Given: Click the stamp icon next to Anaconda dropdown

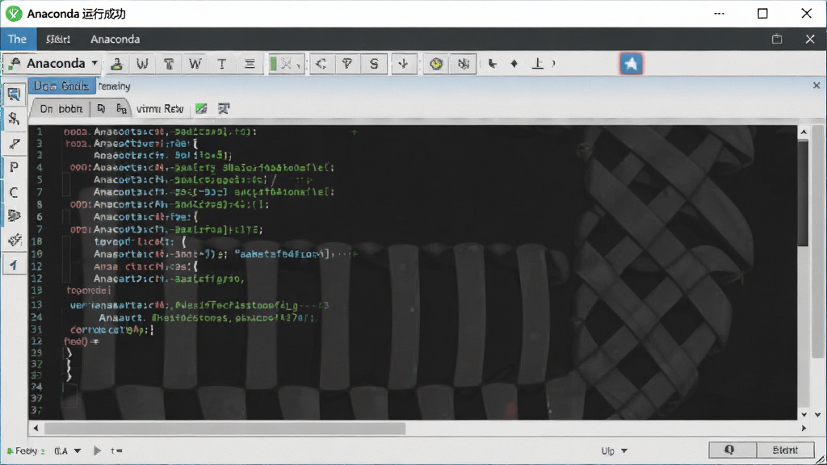Looking at the screenshot, I should pos(116,64).
